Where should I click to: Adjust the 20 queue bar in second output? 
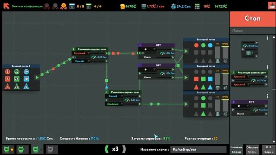[x=217, y=79]
